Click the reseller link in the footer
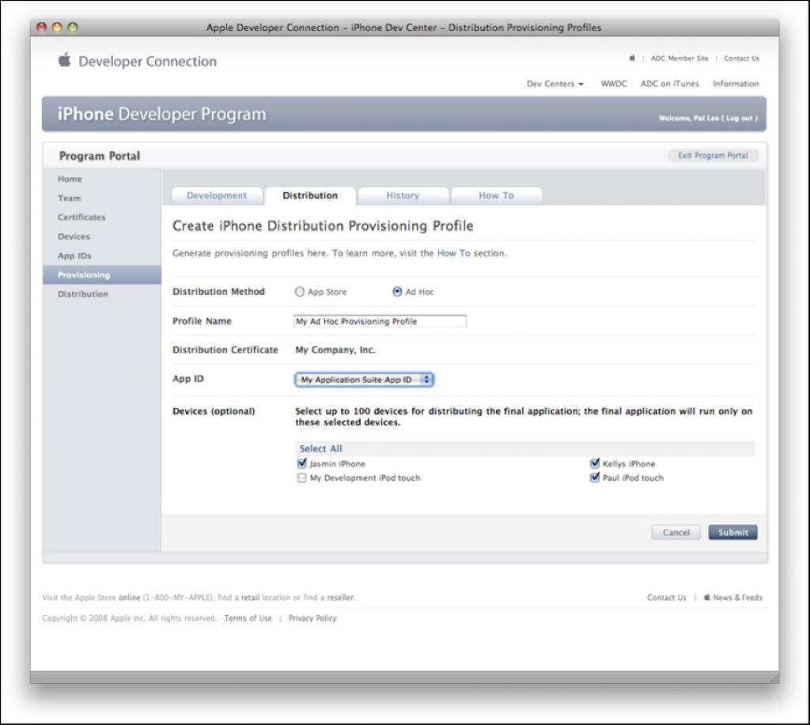The height and width of the screenshot is (725, 810). click(340, 598)
